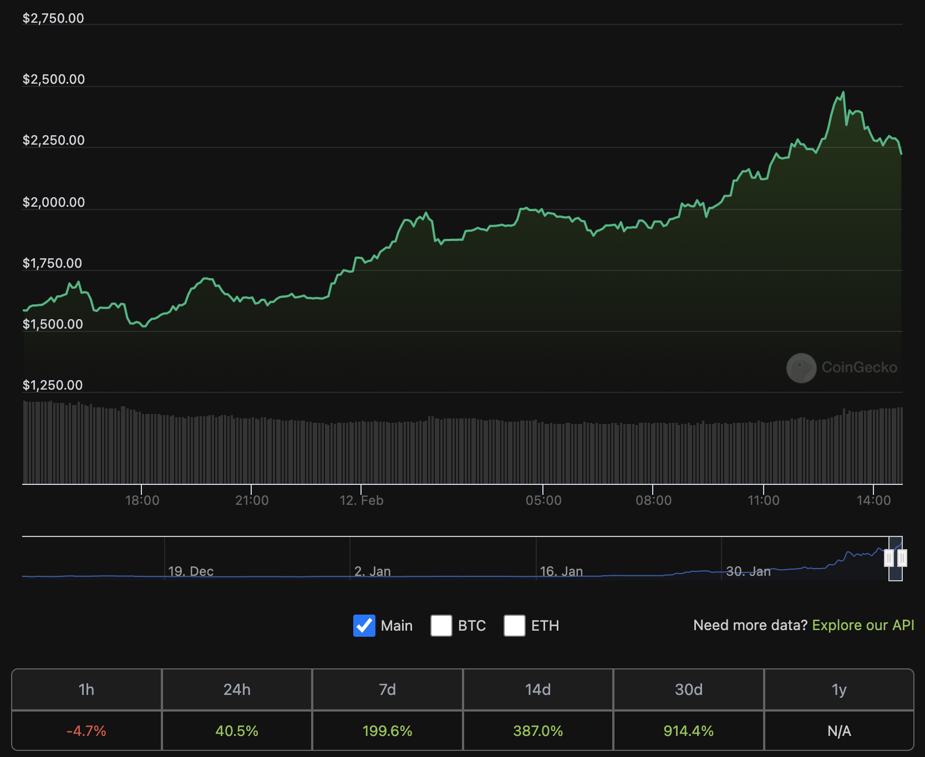925x757 pixels.
Task: Click the 914.4% thirty-day change value
Action: click(x=689, y=731)
